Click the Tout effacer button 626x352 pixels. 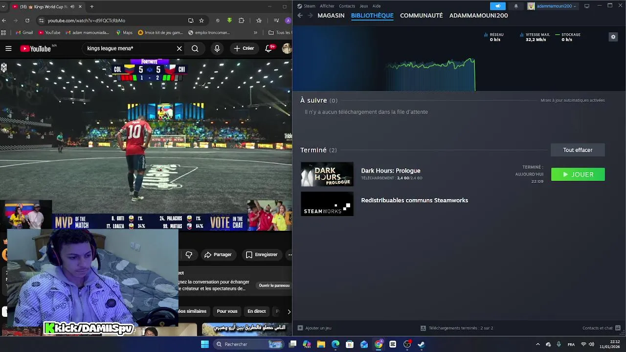[x=578, y=150]
